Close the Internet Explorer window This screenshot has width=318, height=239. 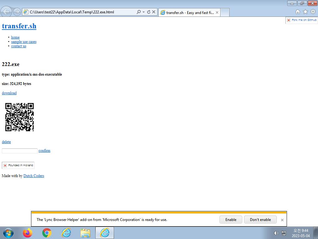[x=312, y=3]
